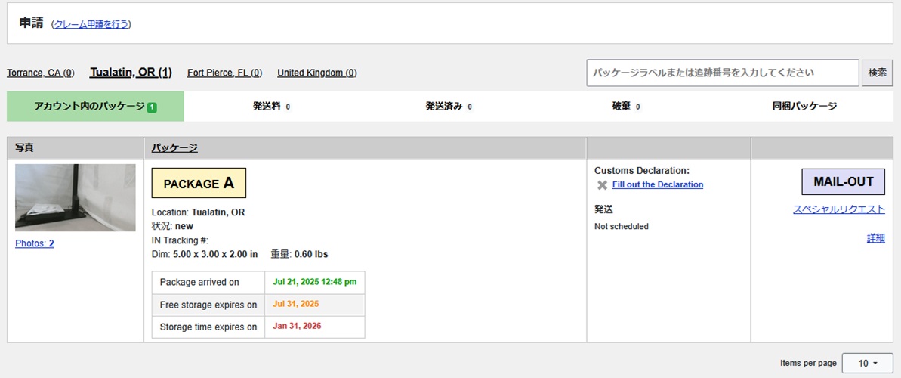Click the PACKAGE A label button
The image size is (901, 378).
[x=199, y=183]
